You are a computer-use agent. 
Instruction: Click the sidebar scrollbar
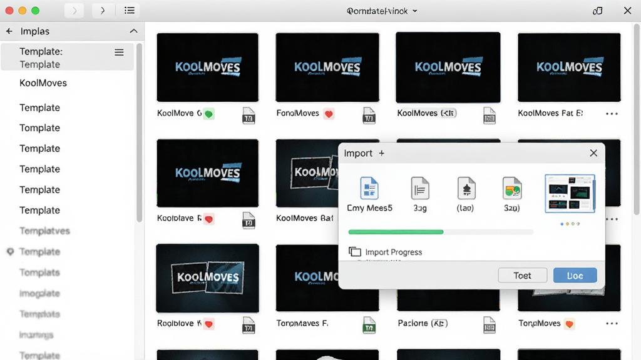[139, 132]
